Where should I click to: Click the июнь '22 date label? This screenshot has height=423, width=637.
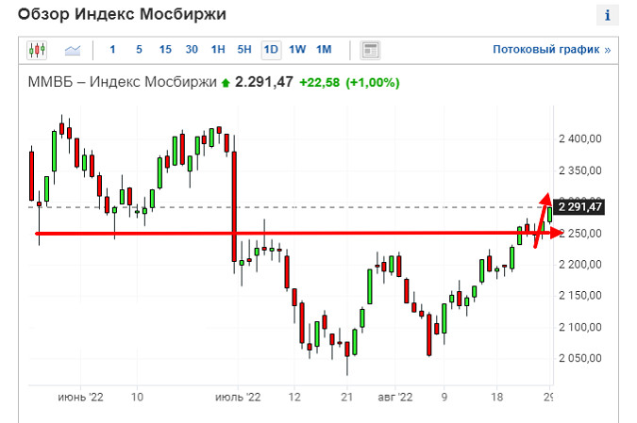pyautogui.click(x=80, y=397)
